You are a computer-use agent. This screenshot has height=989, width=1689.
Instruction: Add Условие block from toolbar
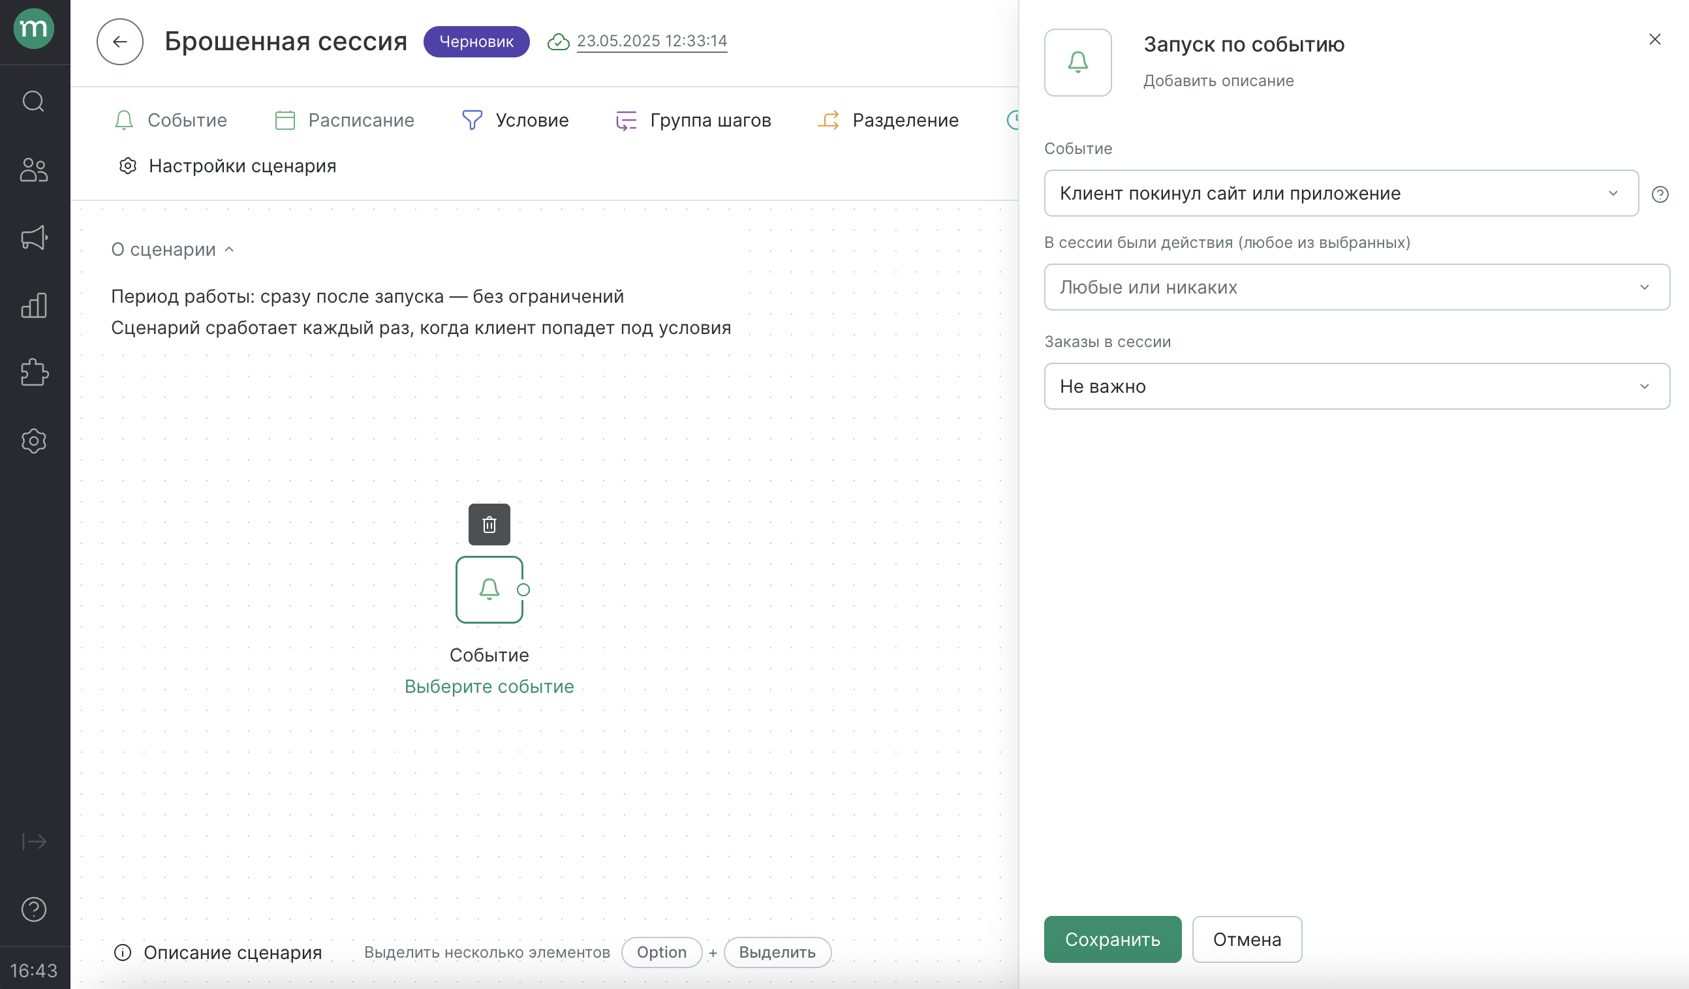(516, 120)
